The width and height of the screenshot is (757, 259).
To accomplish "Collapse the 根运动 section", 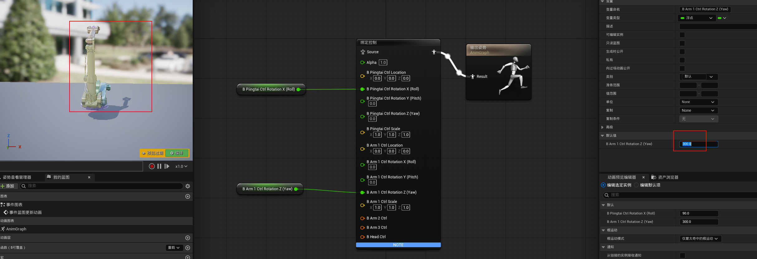I will click(603, 230).
